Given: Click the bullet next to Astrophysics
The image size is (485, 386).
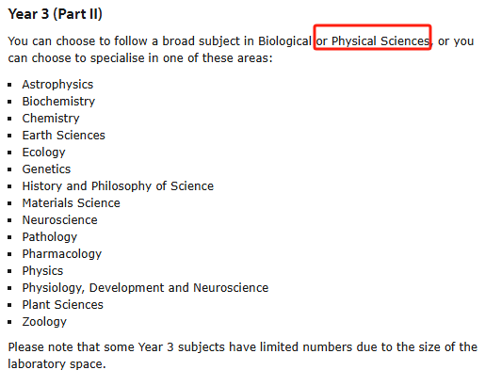Looking at the screenshot, I should (9, 85).
